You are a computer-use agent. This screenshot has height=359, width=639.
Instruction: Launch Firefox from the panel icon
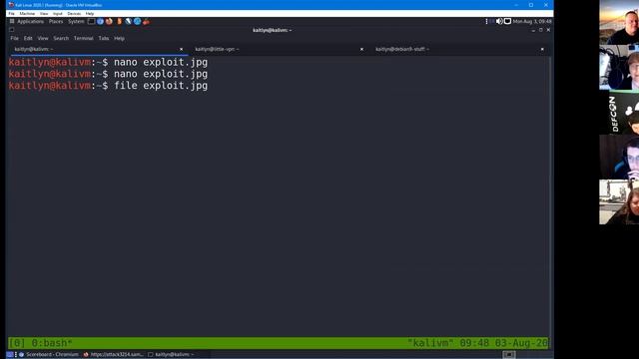point(109,21)
